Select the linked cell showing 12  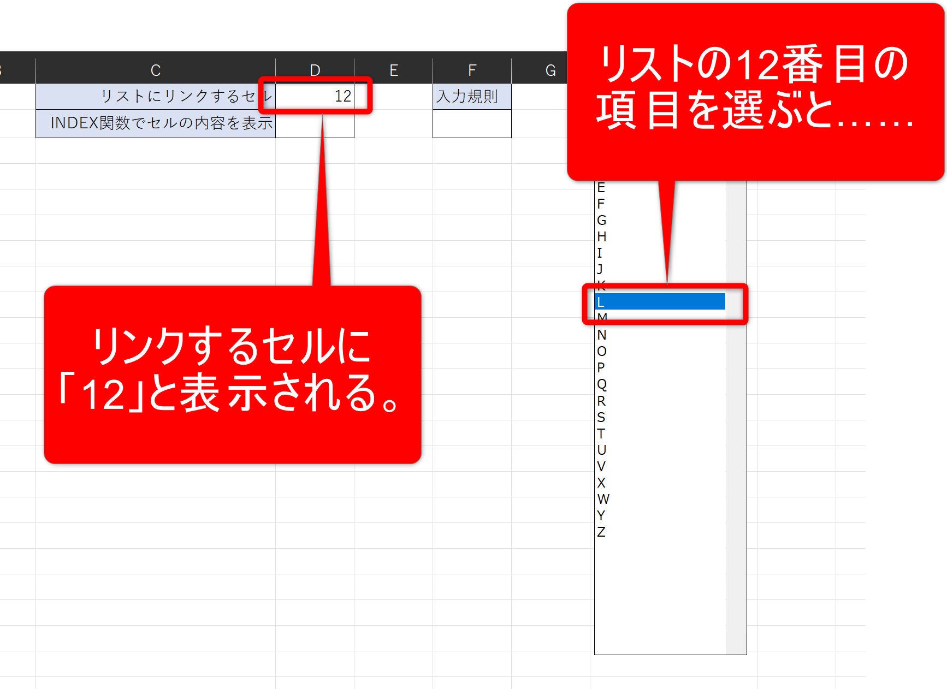tap(315, 96)
